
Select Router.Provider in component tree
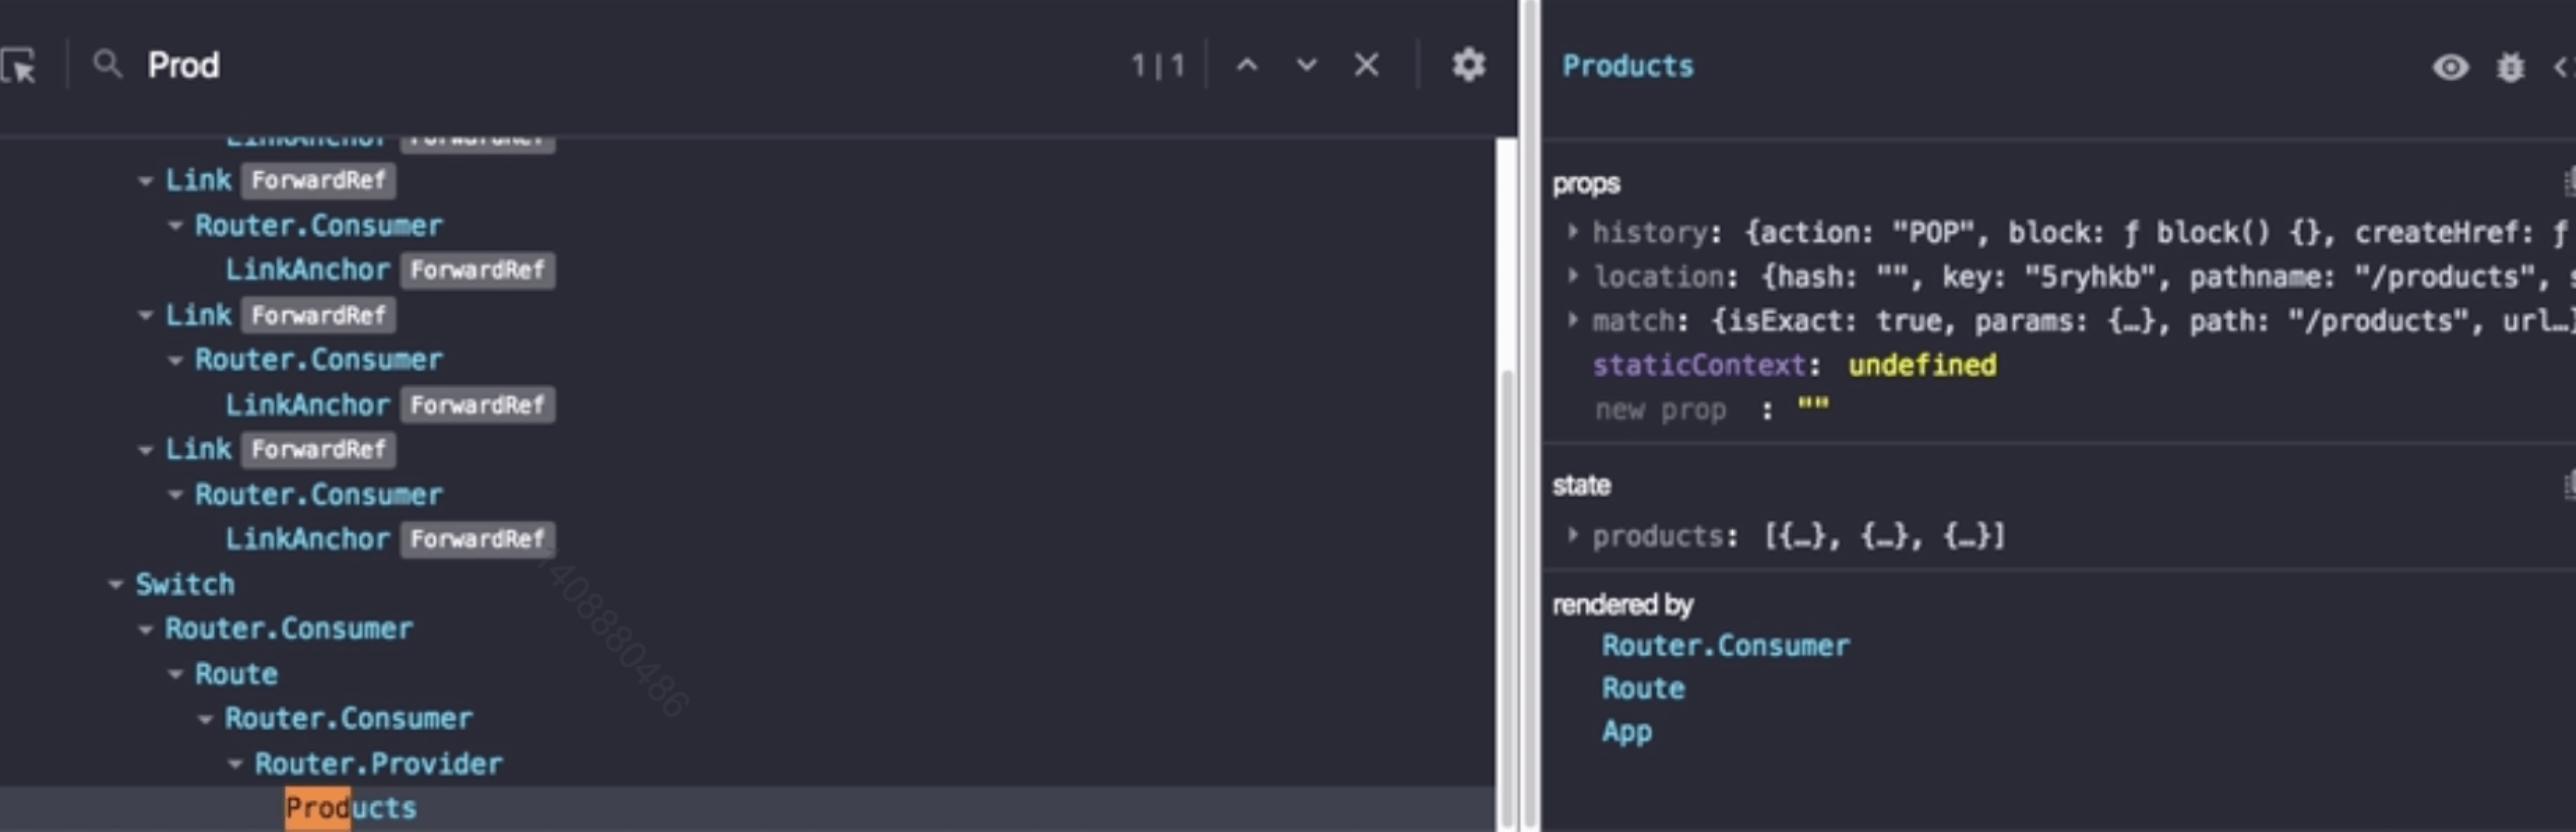378,764
